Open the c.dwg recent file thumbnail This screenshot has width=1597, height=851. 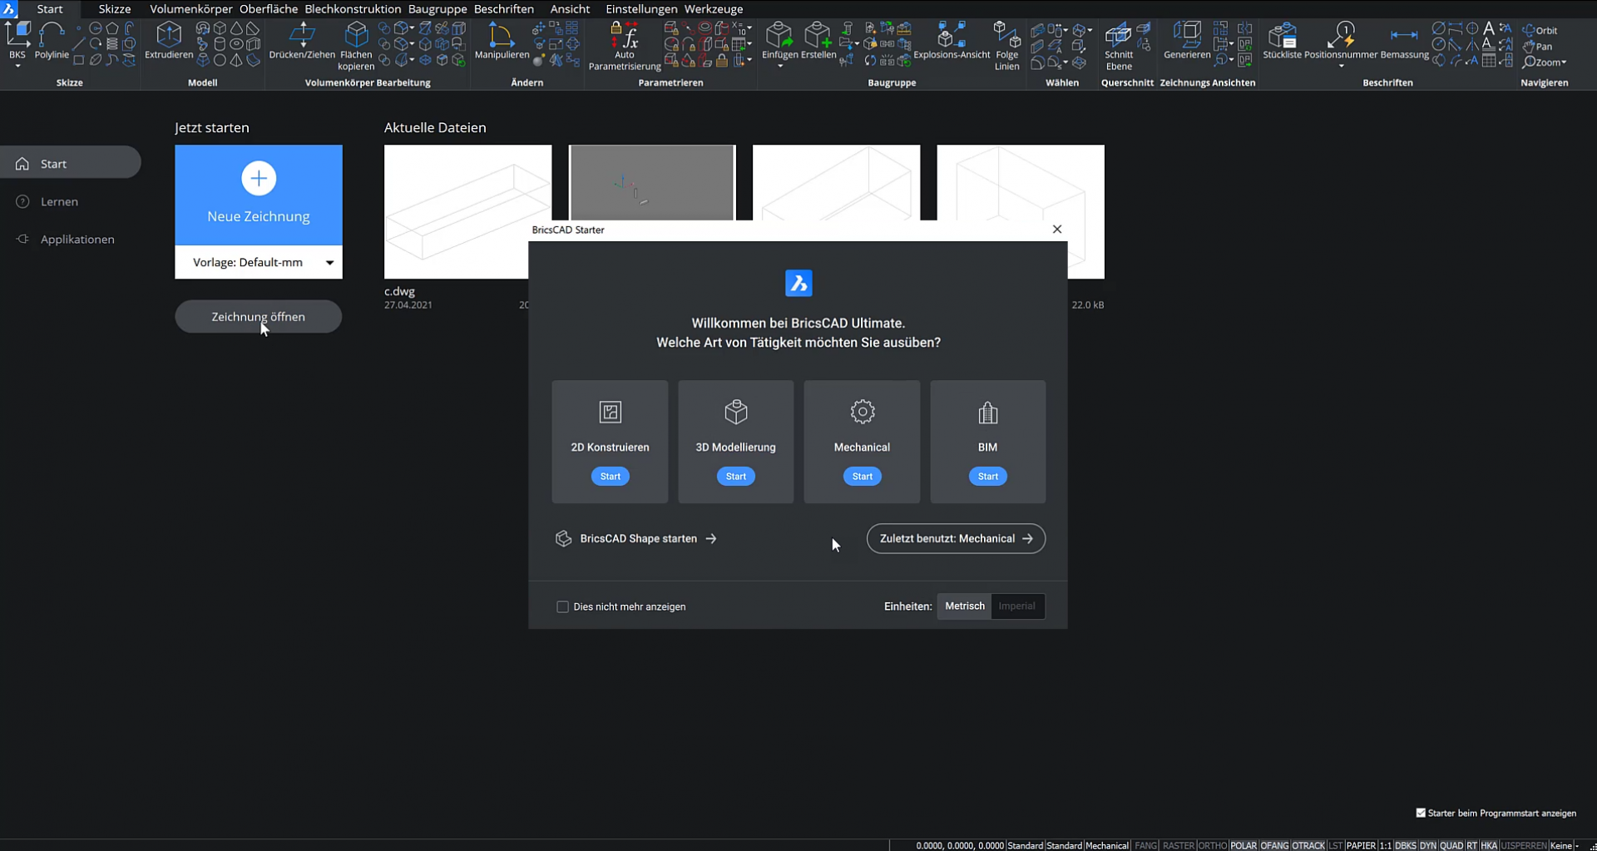point(467,211)
